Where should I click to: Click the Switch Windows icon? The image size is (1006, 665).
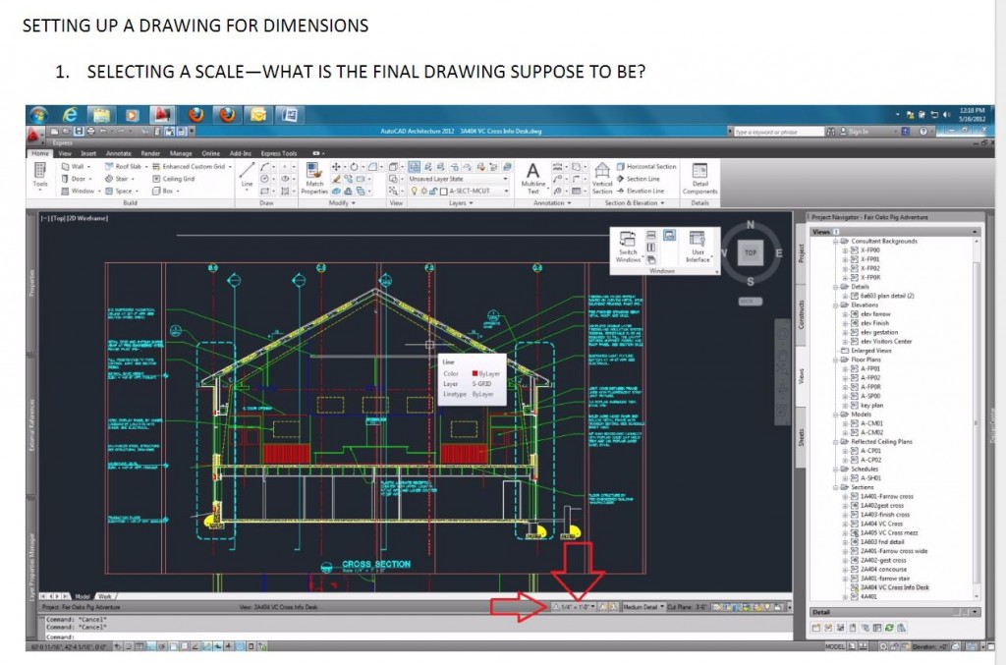(x=629, y=244)
